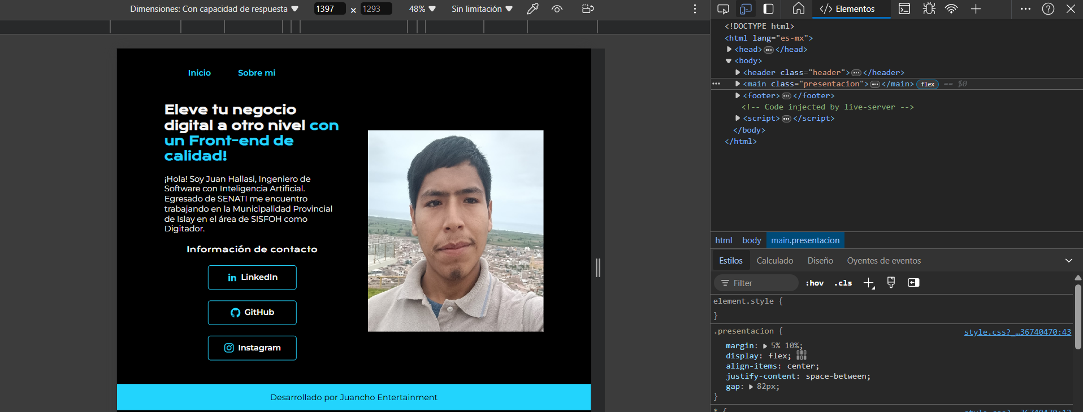
Task: Open the flexbox editor icon beside display
Action: [x=802, y=355]
